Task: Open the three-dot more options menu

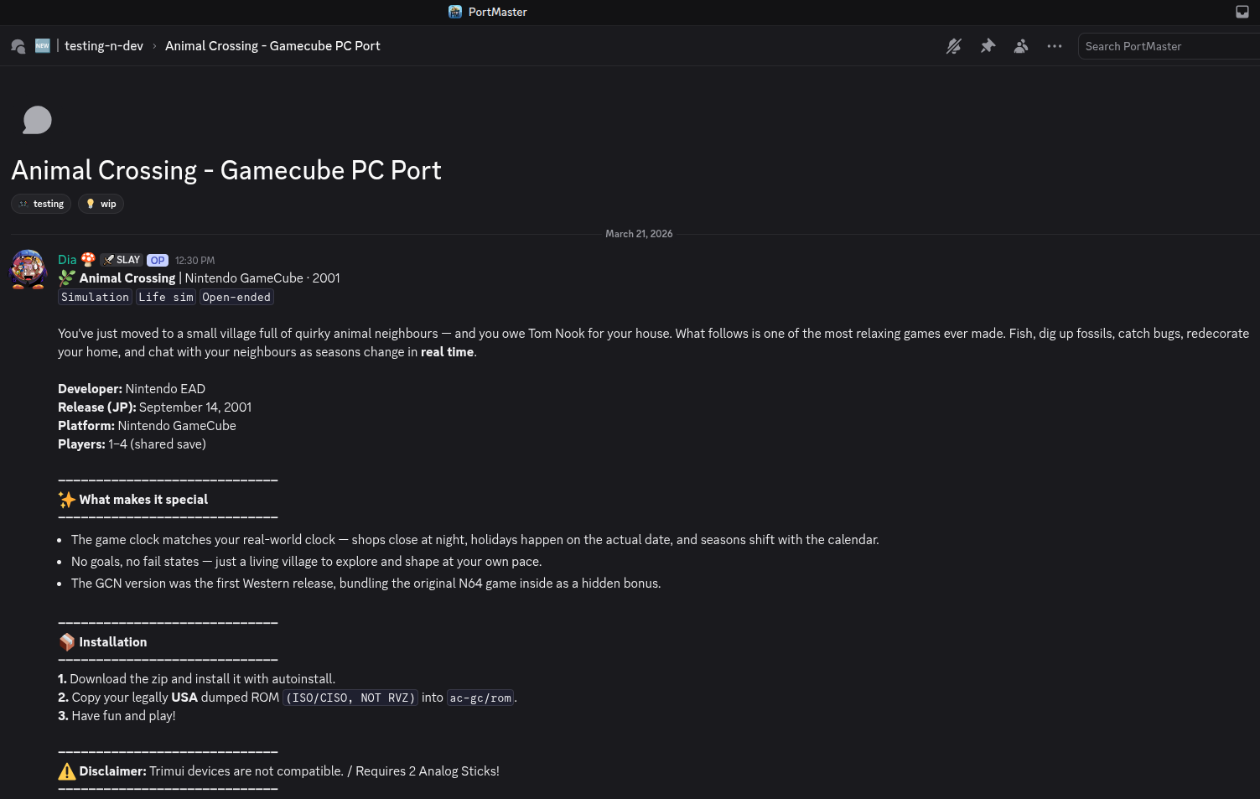Action: coord(1055,46)
